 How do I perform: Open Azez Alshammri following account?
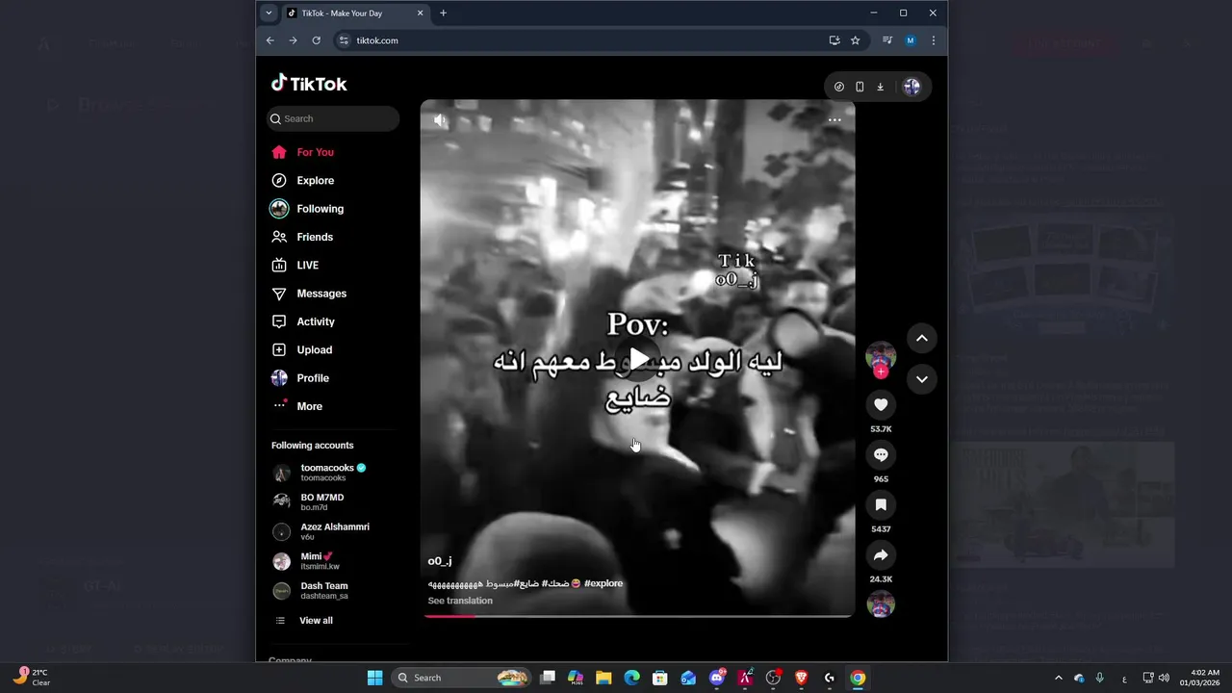pos(334,531)
